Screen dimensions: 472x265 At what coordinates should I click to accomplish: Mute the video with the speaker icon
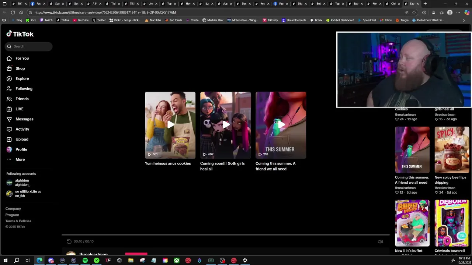(380, 241)
